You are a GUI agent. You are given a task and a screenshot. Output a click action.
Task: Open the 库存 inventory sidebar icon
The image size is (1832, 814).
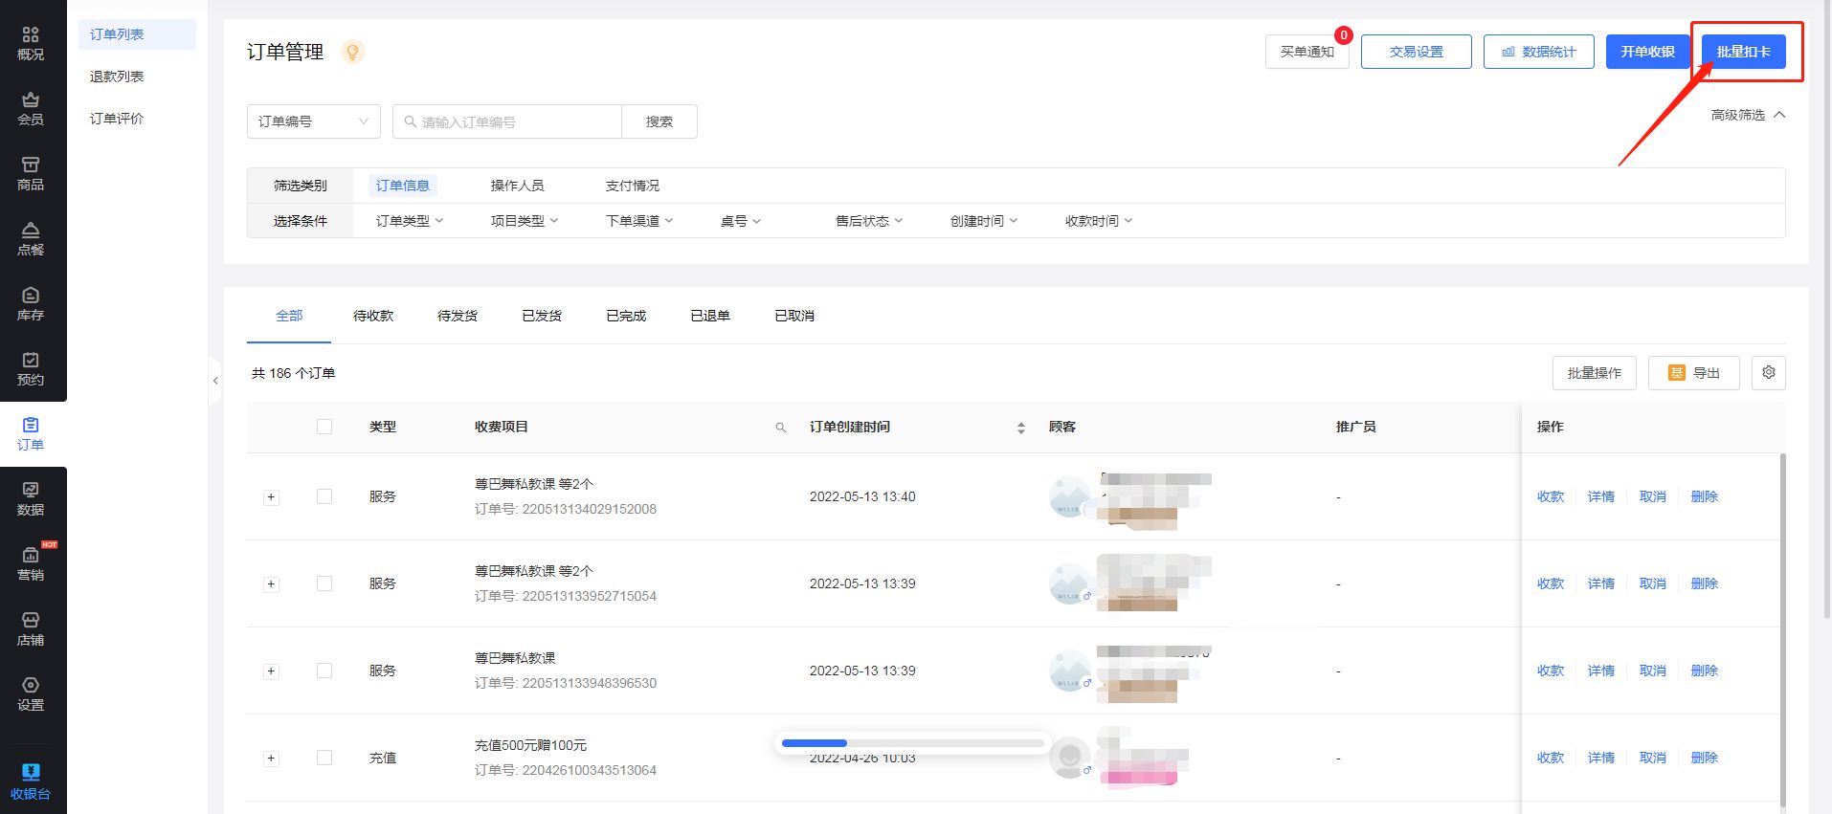31,304
